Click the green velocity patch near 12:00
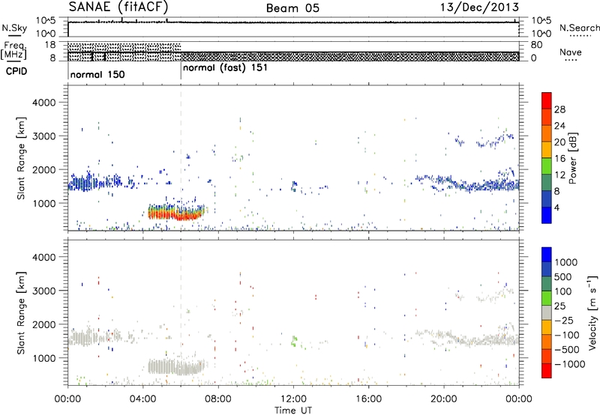The height and width of the screenshot is (415, 600). 294,341
